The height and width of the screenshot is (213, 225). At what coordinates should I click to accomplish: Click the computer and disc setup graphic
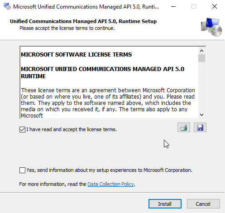211,27
